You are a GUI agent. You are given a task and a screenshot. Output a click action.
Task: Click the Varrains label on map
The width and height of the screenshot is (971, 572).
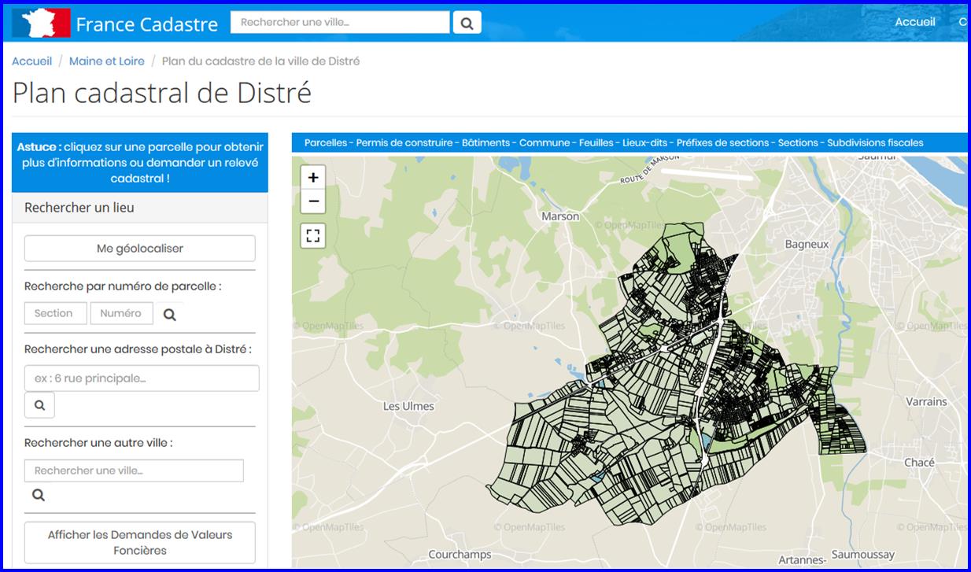click(927, 402)
